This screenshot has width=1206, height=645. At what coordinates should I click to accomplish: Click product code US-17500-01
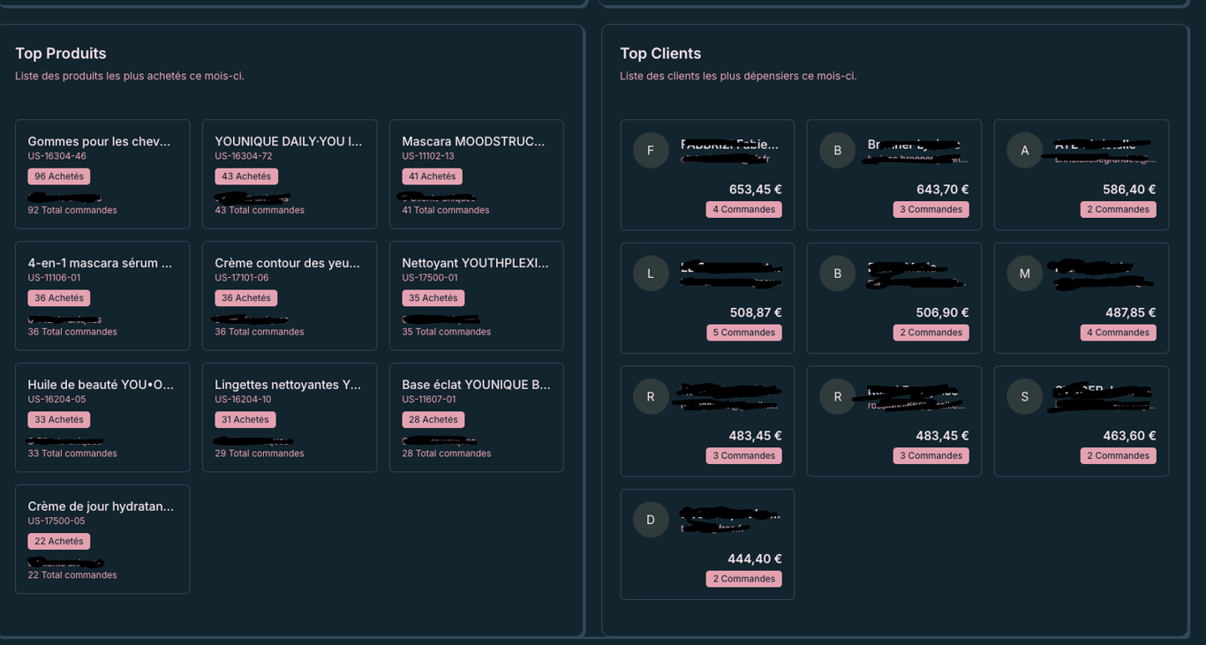coord(430,278)
